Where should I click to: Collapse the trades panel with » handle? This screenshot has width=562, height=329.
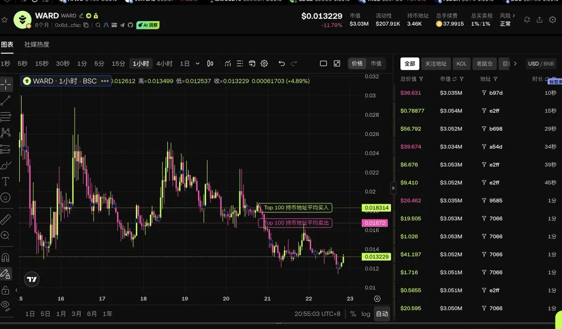(393, 188)
